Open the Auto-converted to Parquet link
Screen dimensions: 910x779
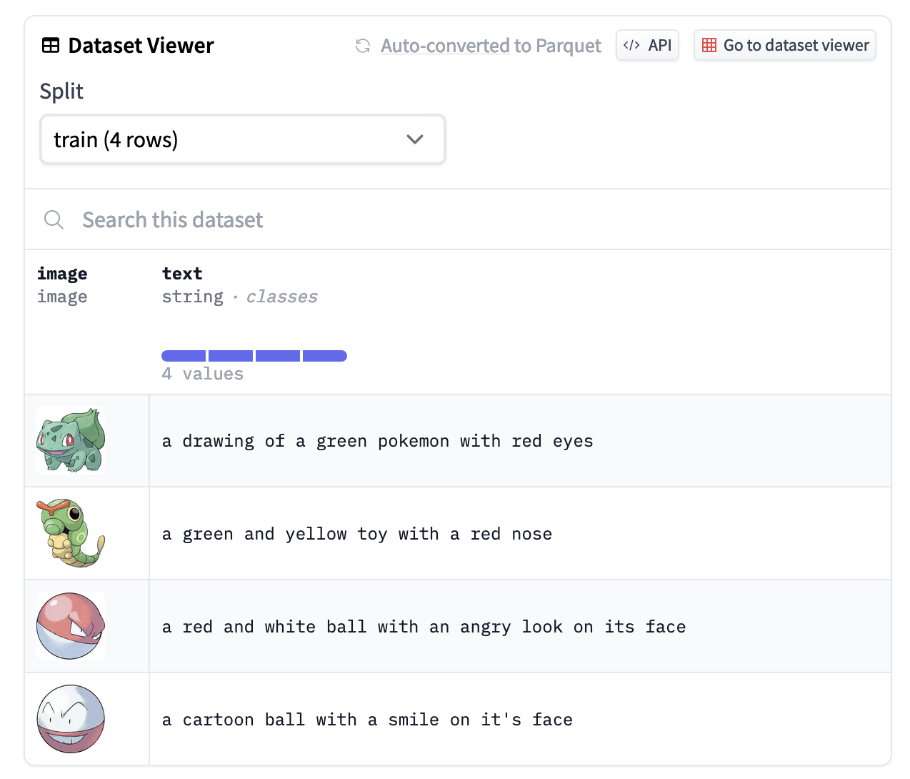click(491, 46)
